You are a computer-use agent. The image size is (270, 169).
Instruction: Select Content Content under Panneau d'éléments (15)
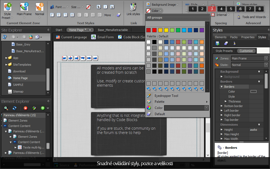tap(19, 126)
